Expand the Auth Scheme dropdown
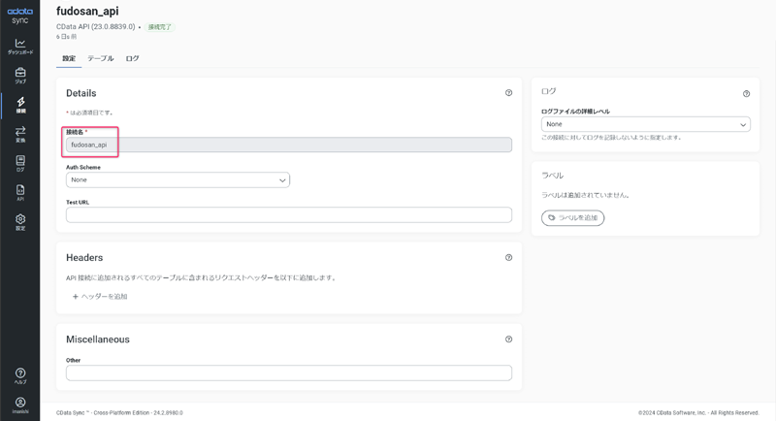The height and width of the screenshot is (421, 776). [x=178, y=179]
